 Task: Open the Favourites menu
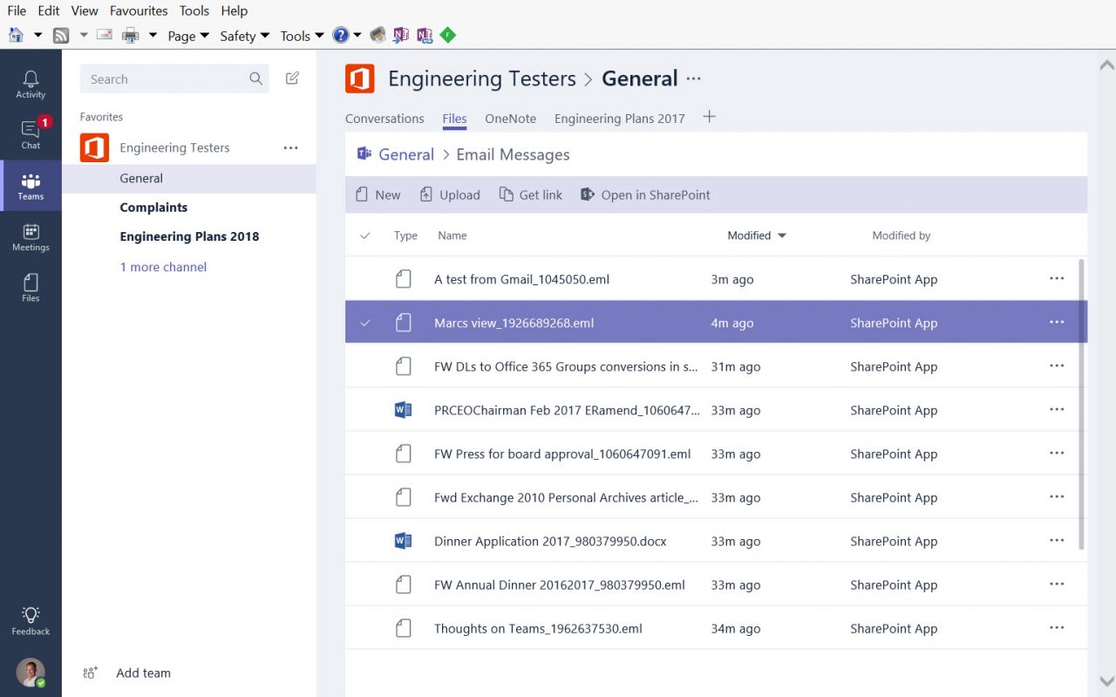click(x=139, y=10)
